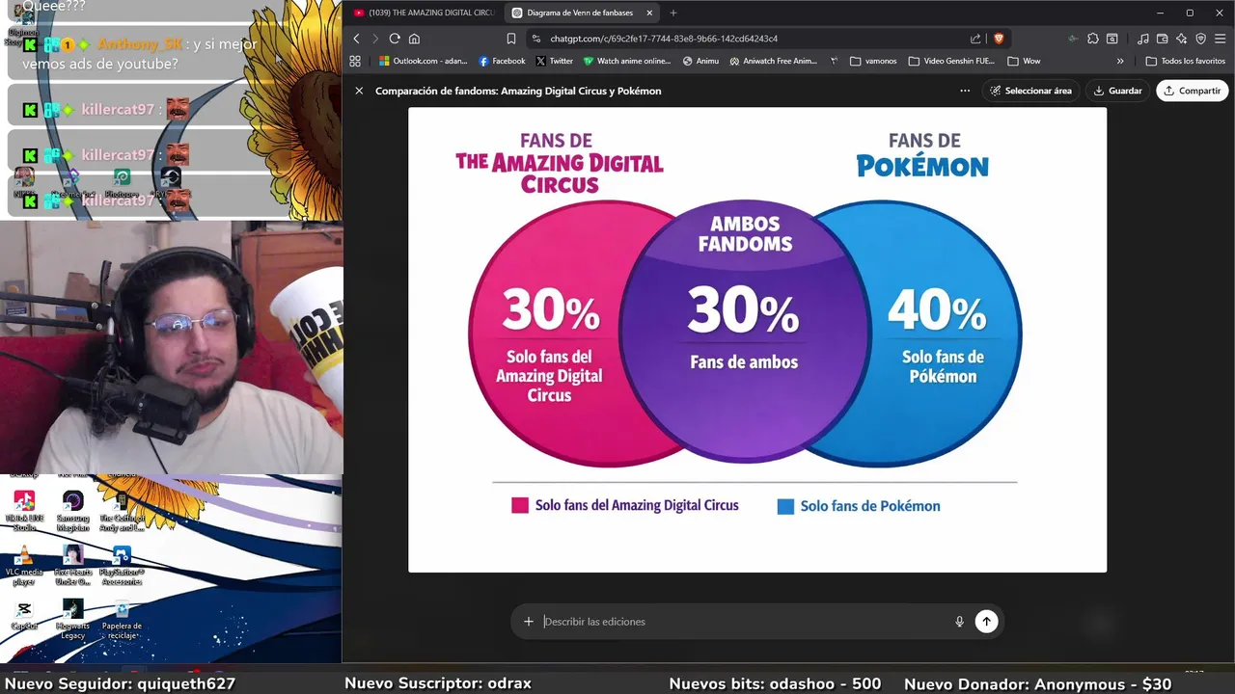Open Five Hearts Under One desktop shortcut
The image size is (1235, 694).
[72, 566]
